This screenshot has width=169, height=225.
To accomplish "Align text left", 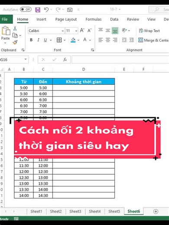I will (101, 40).
